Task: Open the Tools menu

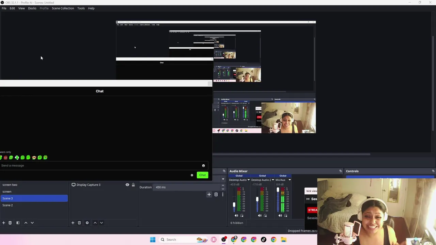Action: pos(81,8)
